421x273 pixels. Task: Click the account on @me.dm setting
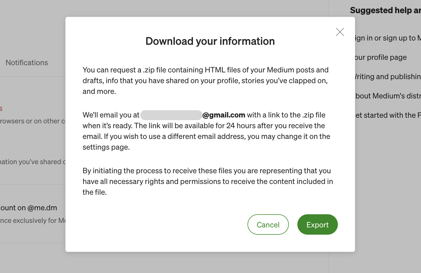point(29,208)
